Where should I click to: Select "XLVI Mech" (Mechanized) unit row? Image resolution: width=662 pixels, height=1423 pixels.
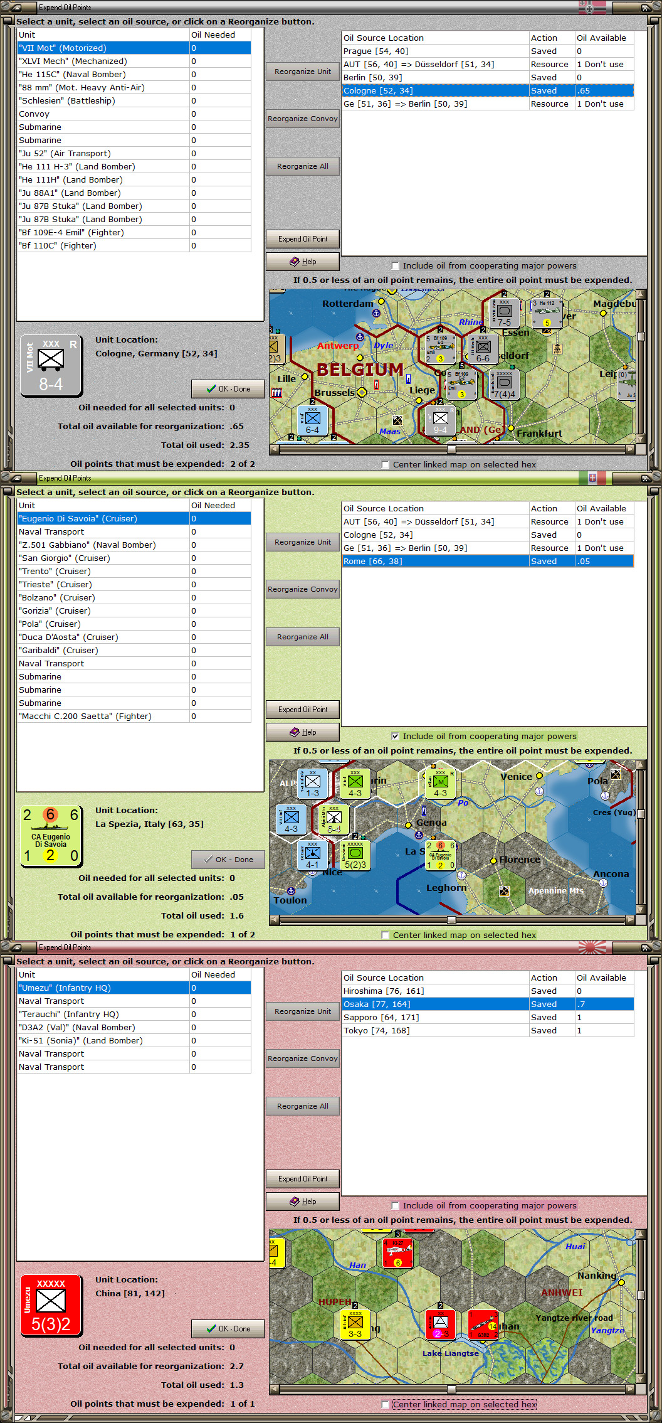(x=134, y=61)
